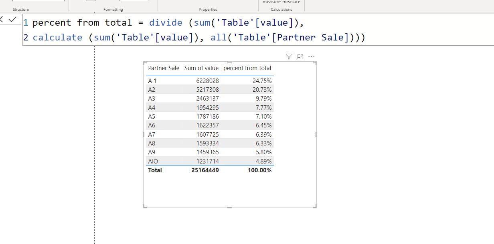The width and height of the screenshot is (494, 244).
Task: Click the 20.73% percentage cell
Action: (x=262, y=90)
